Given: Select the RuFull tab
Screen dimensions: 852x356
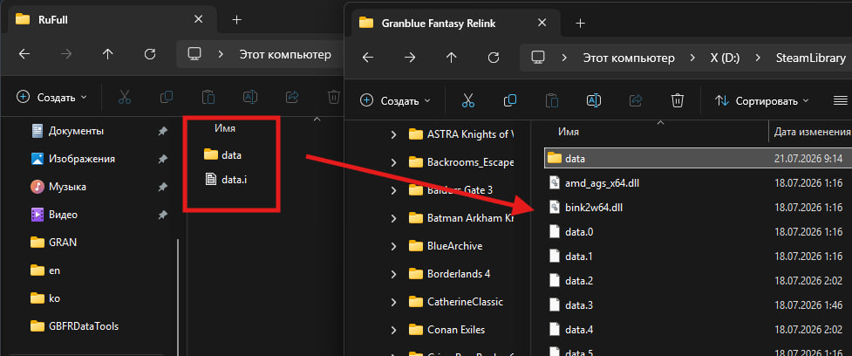Looking at the screenshot, I should (x=110, y=19).
